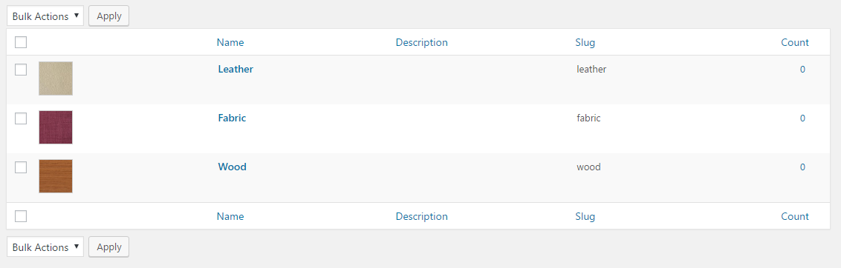This screenshot has width=841, height=268.
Task: Click the bottom Apply button
Action: point(109,247)
